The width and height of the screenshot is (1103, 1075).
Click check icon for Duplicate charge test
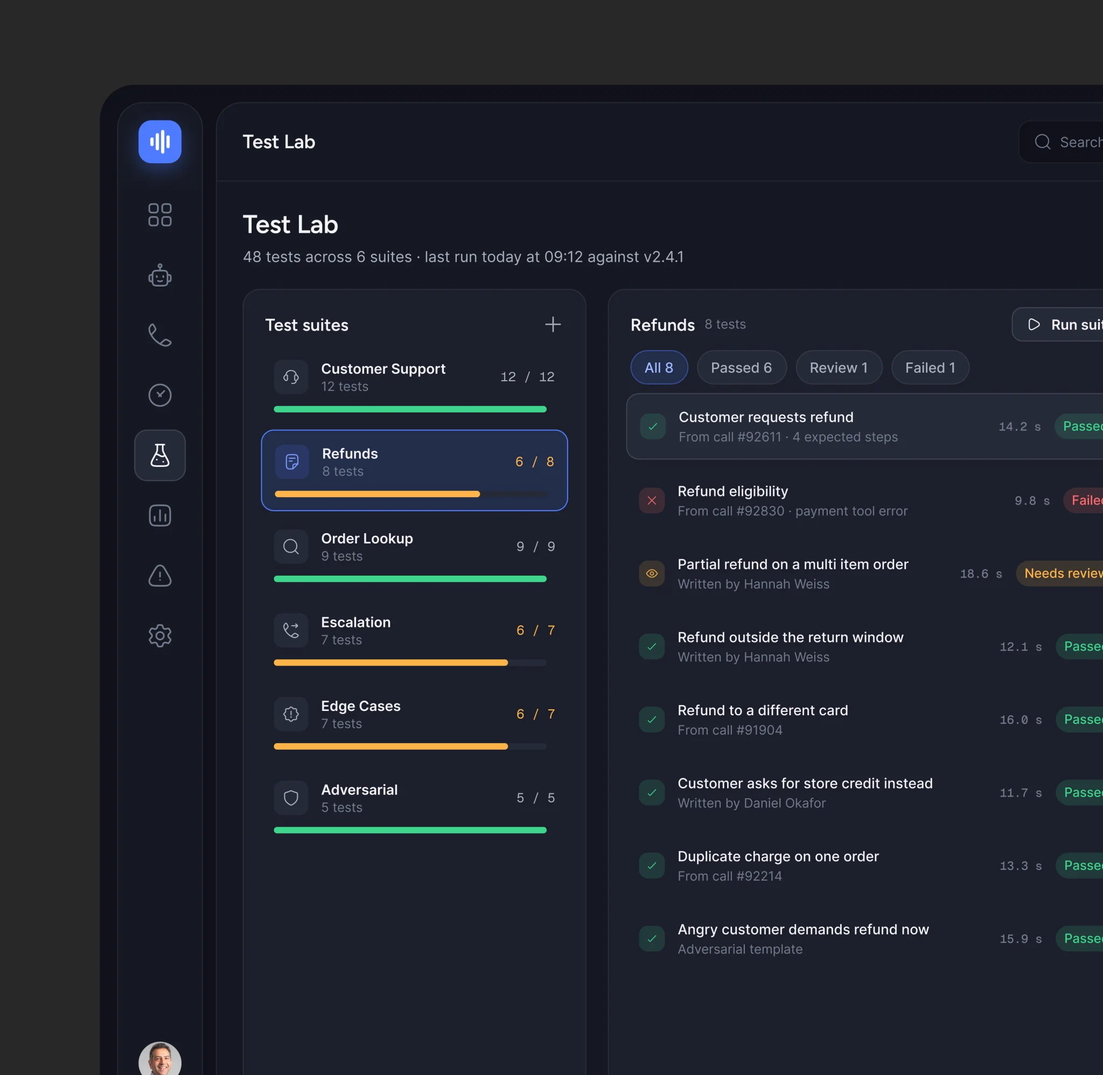point(652,865)
